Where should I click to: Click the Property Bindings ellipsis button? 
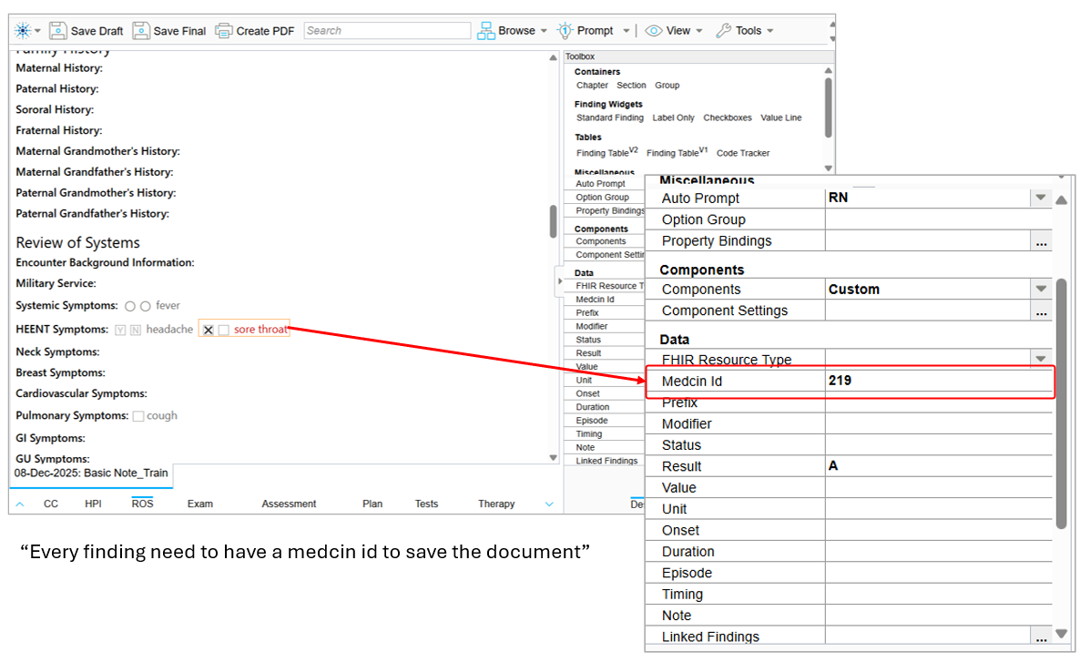click(x=1041, y=242)
